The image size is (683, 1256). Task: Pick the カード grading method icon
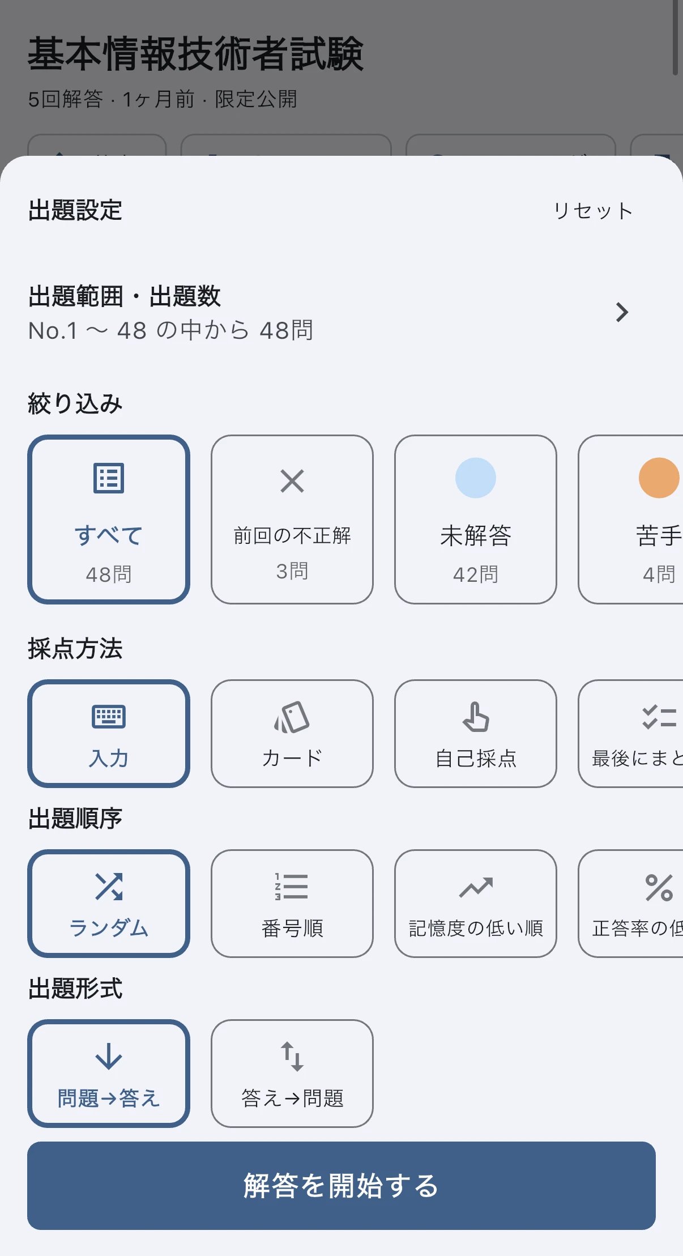(x=292, y=717)
